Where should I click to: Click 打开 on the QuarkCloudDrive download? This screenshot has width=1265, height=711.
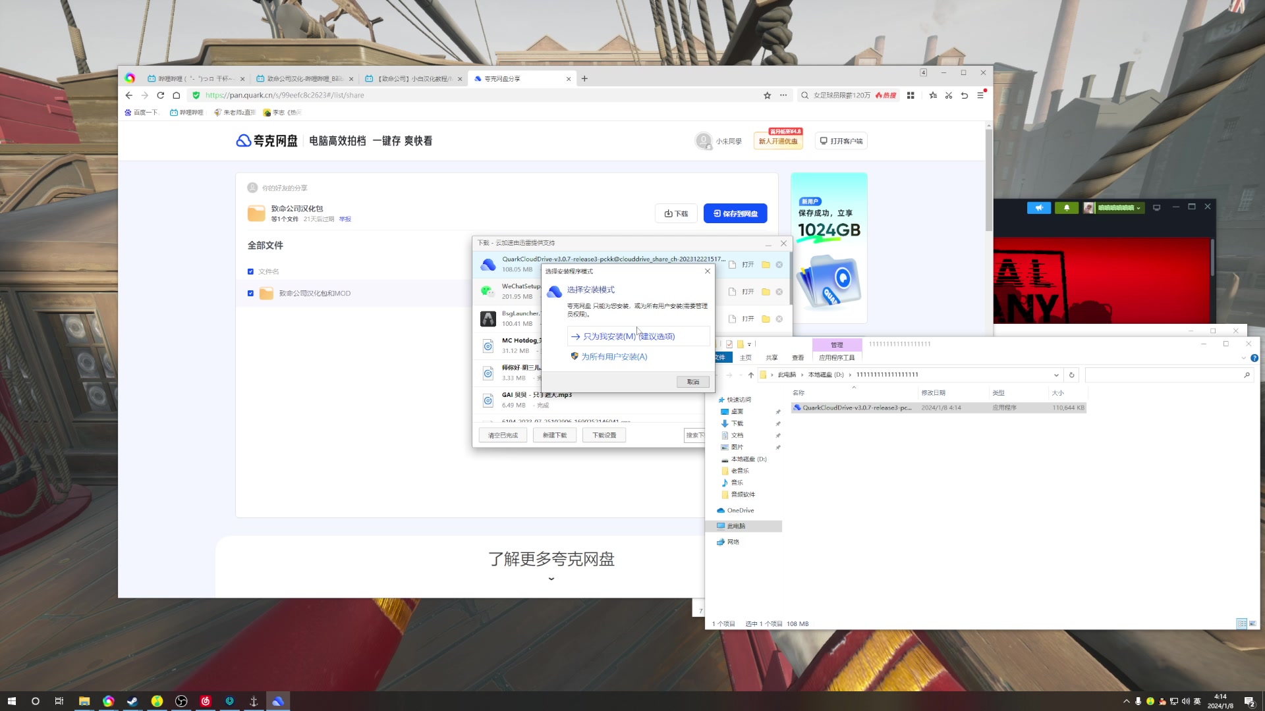point(748,265)
